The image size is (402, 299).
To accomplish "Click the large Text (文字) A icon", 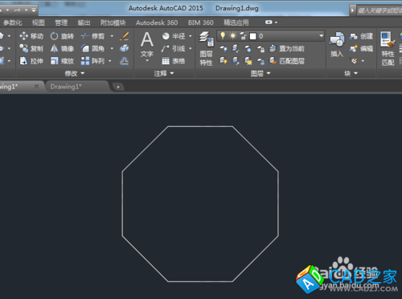I will pyautogui.click(x=147, y=39).
